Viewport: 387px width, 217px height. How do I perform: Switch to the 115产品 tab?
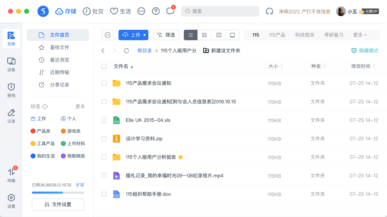[x=277, y=35]
